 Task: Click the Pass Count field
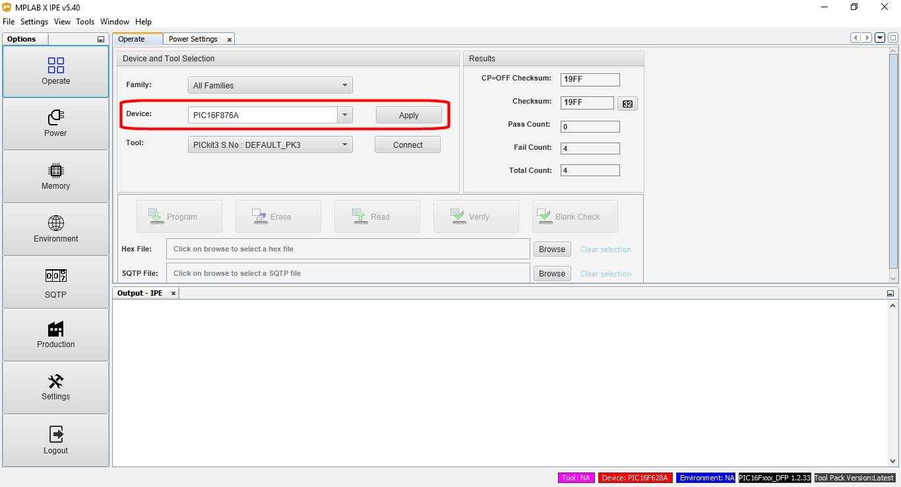pyautogui.click(x=590, y=126)
